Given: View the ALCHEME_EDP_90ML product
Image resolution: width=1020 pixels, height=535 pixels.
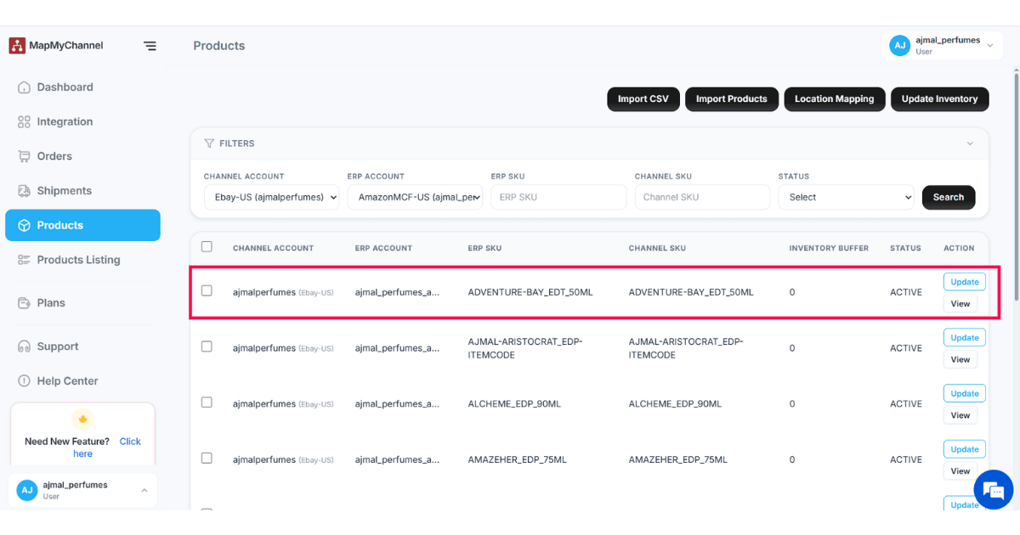Looking at the screenshot, I should click(960, 416).
